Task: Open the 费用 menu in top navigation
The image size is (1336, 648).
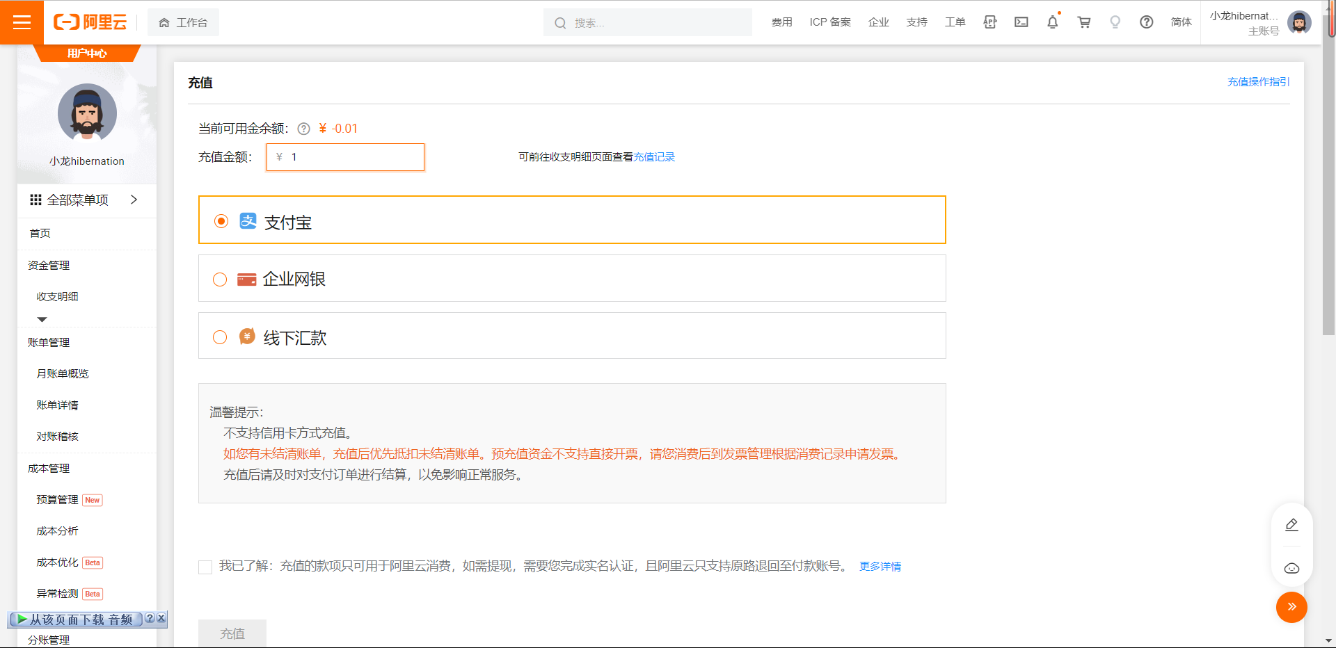Action: pos(781,22)
